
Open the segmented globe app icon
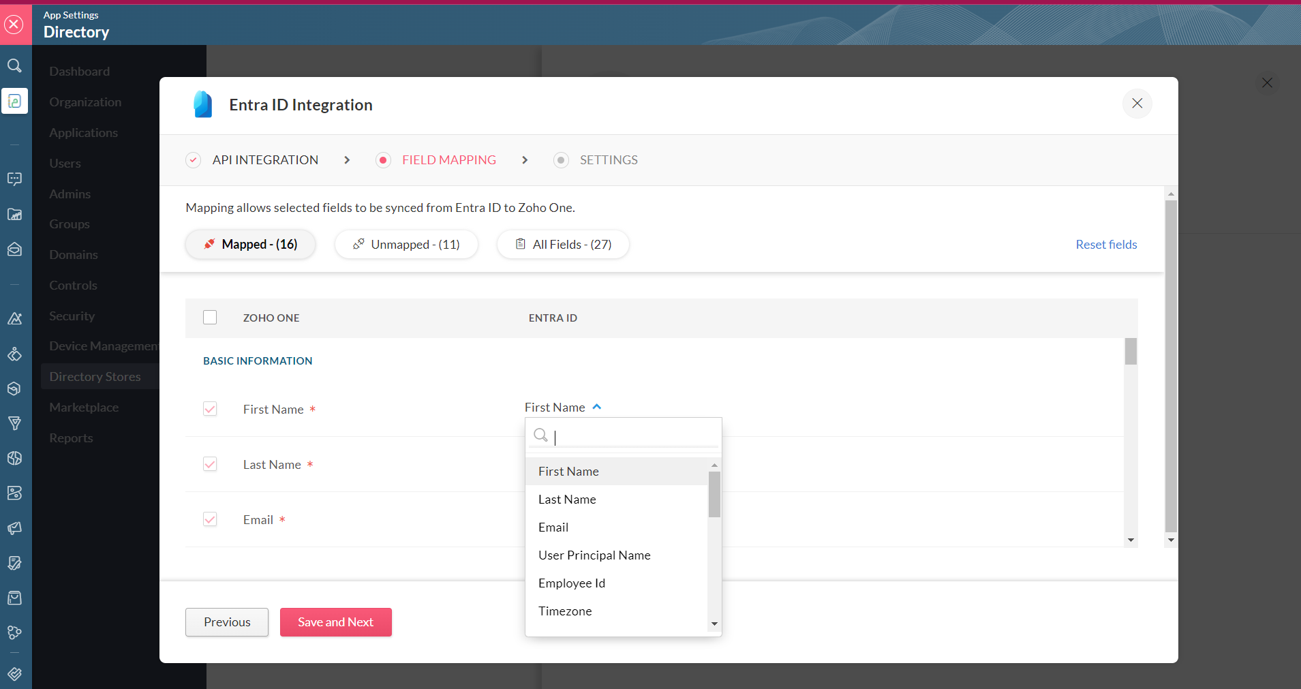(x=14, y=458)
